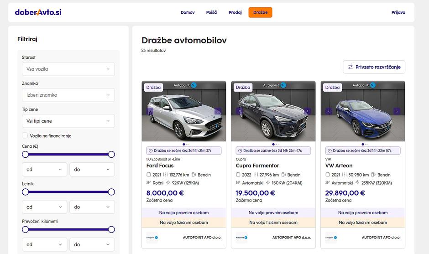Show previous photo of Cupra Formentor
Viewport: 429px width, 254px height.
pyautogui.click(x=240, y=111)
